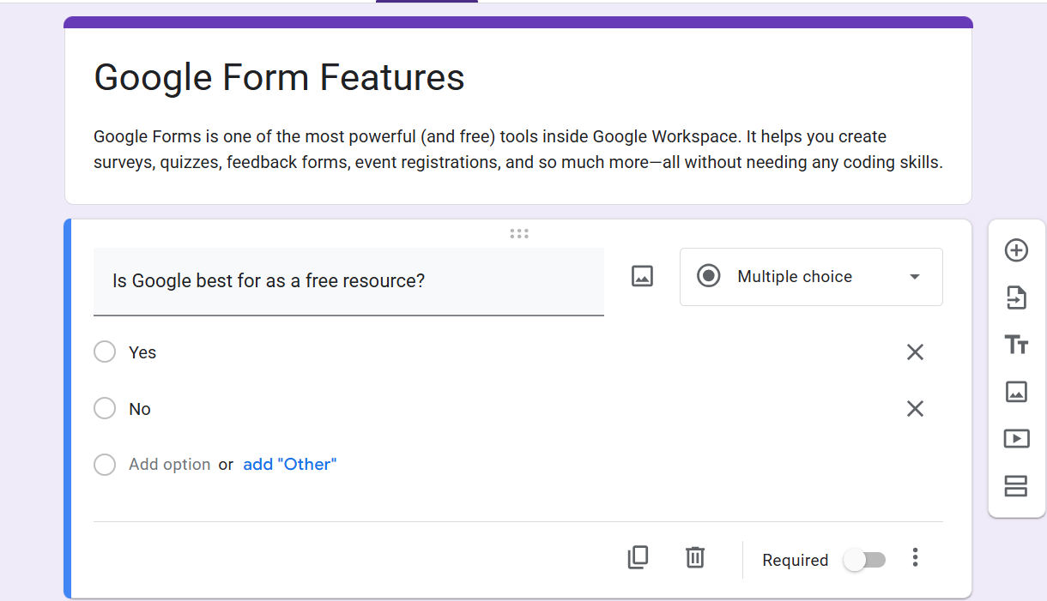The width and height of the screenshot is (1047, 601).
Task: Remove the "Yes" answer option
Action: pyautogui.click(x=915, y=352)
